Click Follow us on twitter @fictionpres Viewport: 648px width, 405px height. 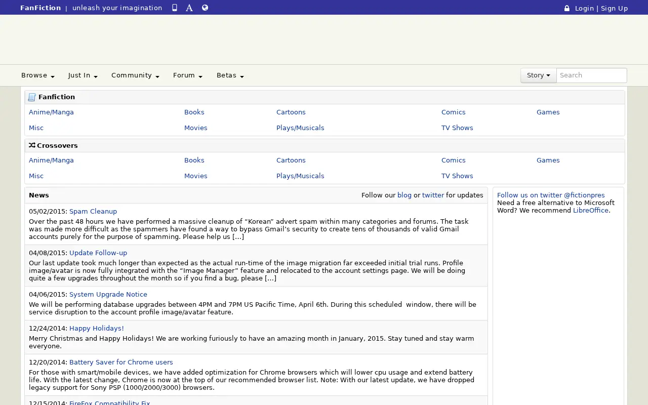[551, 195]
